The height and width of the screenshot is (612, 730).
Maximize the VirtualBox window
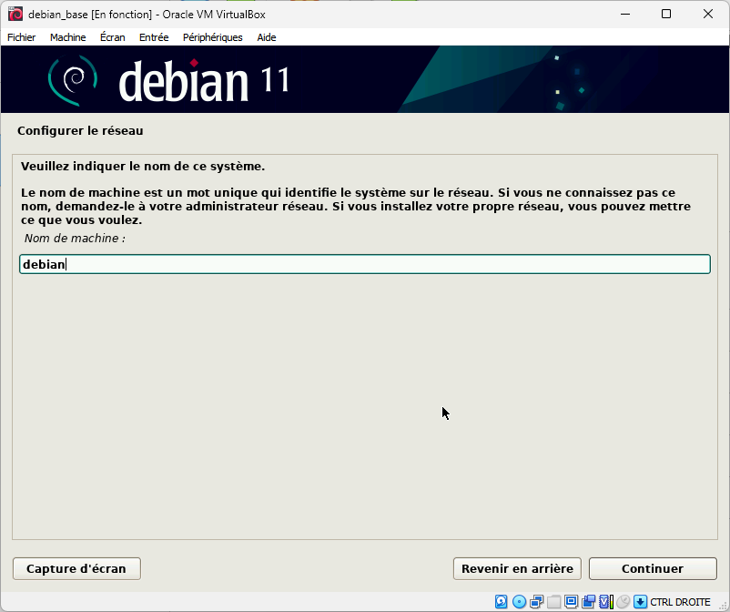(666, 14)
